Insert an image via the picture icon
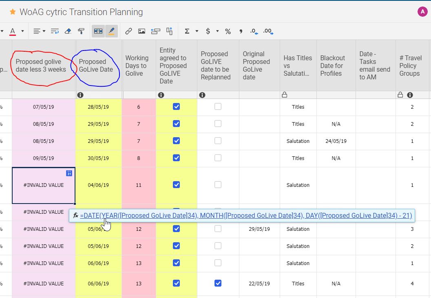This screenshot has width=431, height=298. 141,31
